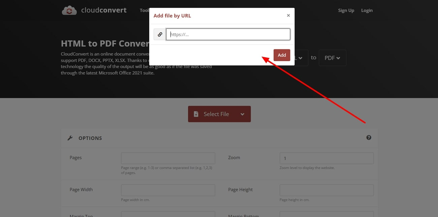Click inside the https:// URL input field

[228, 34]
